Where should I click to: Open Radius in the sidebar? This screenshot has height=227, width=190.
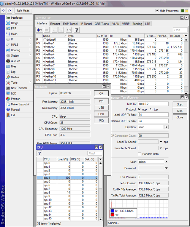[15, 77]
